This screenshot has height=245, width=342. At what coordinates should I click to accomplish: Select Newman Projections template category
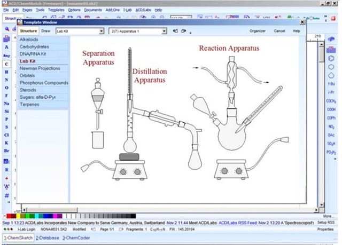43,68
